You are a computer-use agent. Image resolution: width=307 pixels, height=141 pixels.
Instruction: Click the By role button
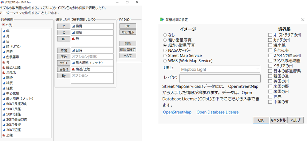click(x=64, y=75)
